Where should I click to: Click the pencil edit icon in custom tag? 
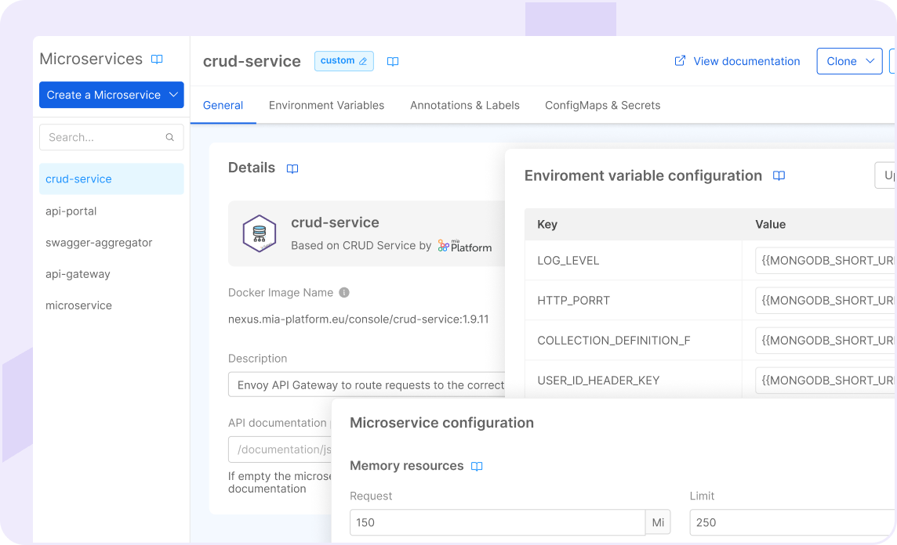(363, 61)
